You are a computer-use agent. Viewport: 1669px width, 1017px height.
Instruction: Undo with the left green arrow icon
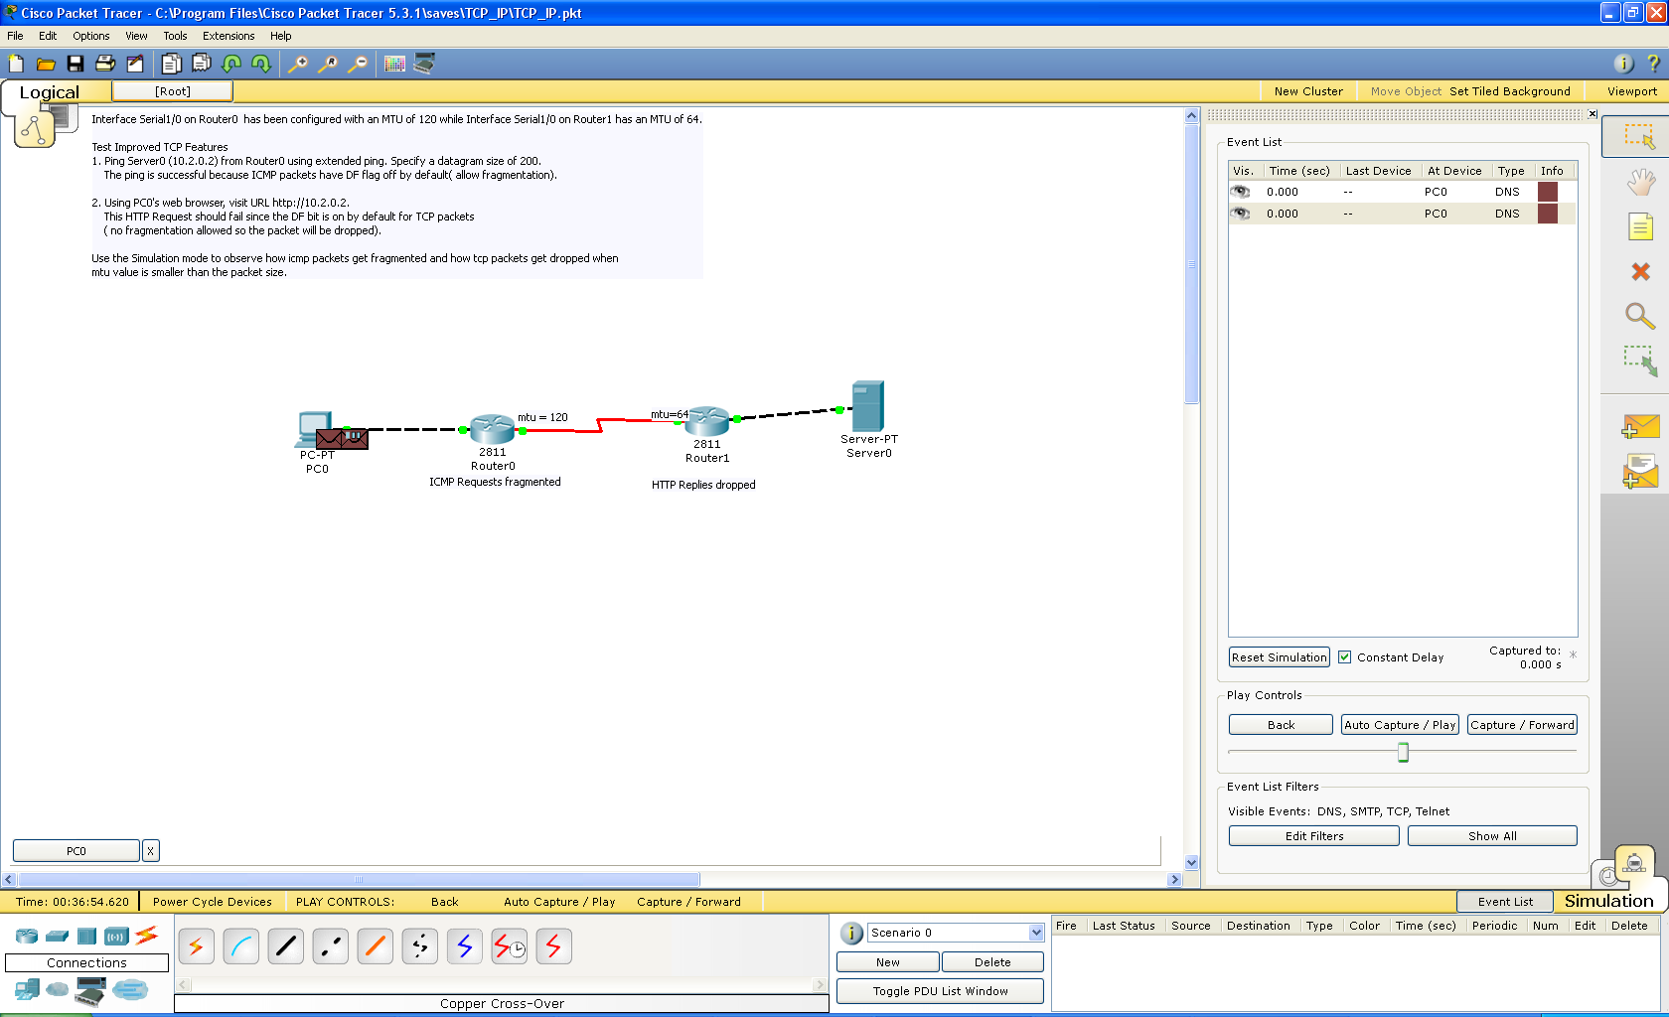click(x=231, y=64)
